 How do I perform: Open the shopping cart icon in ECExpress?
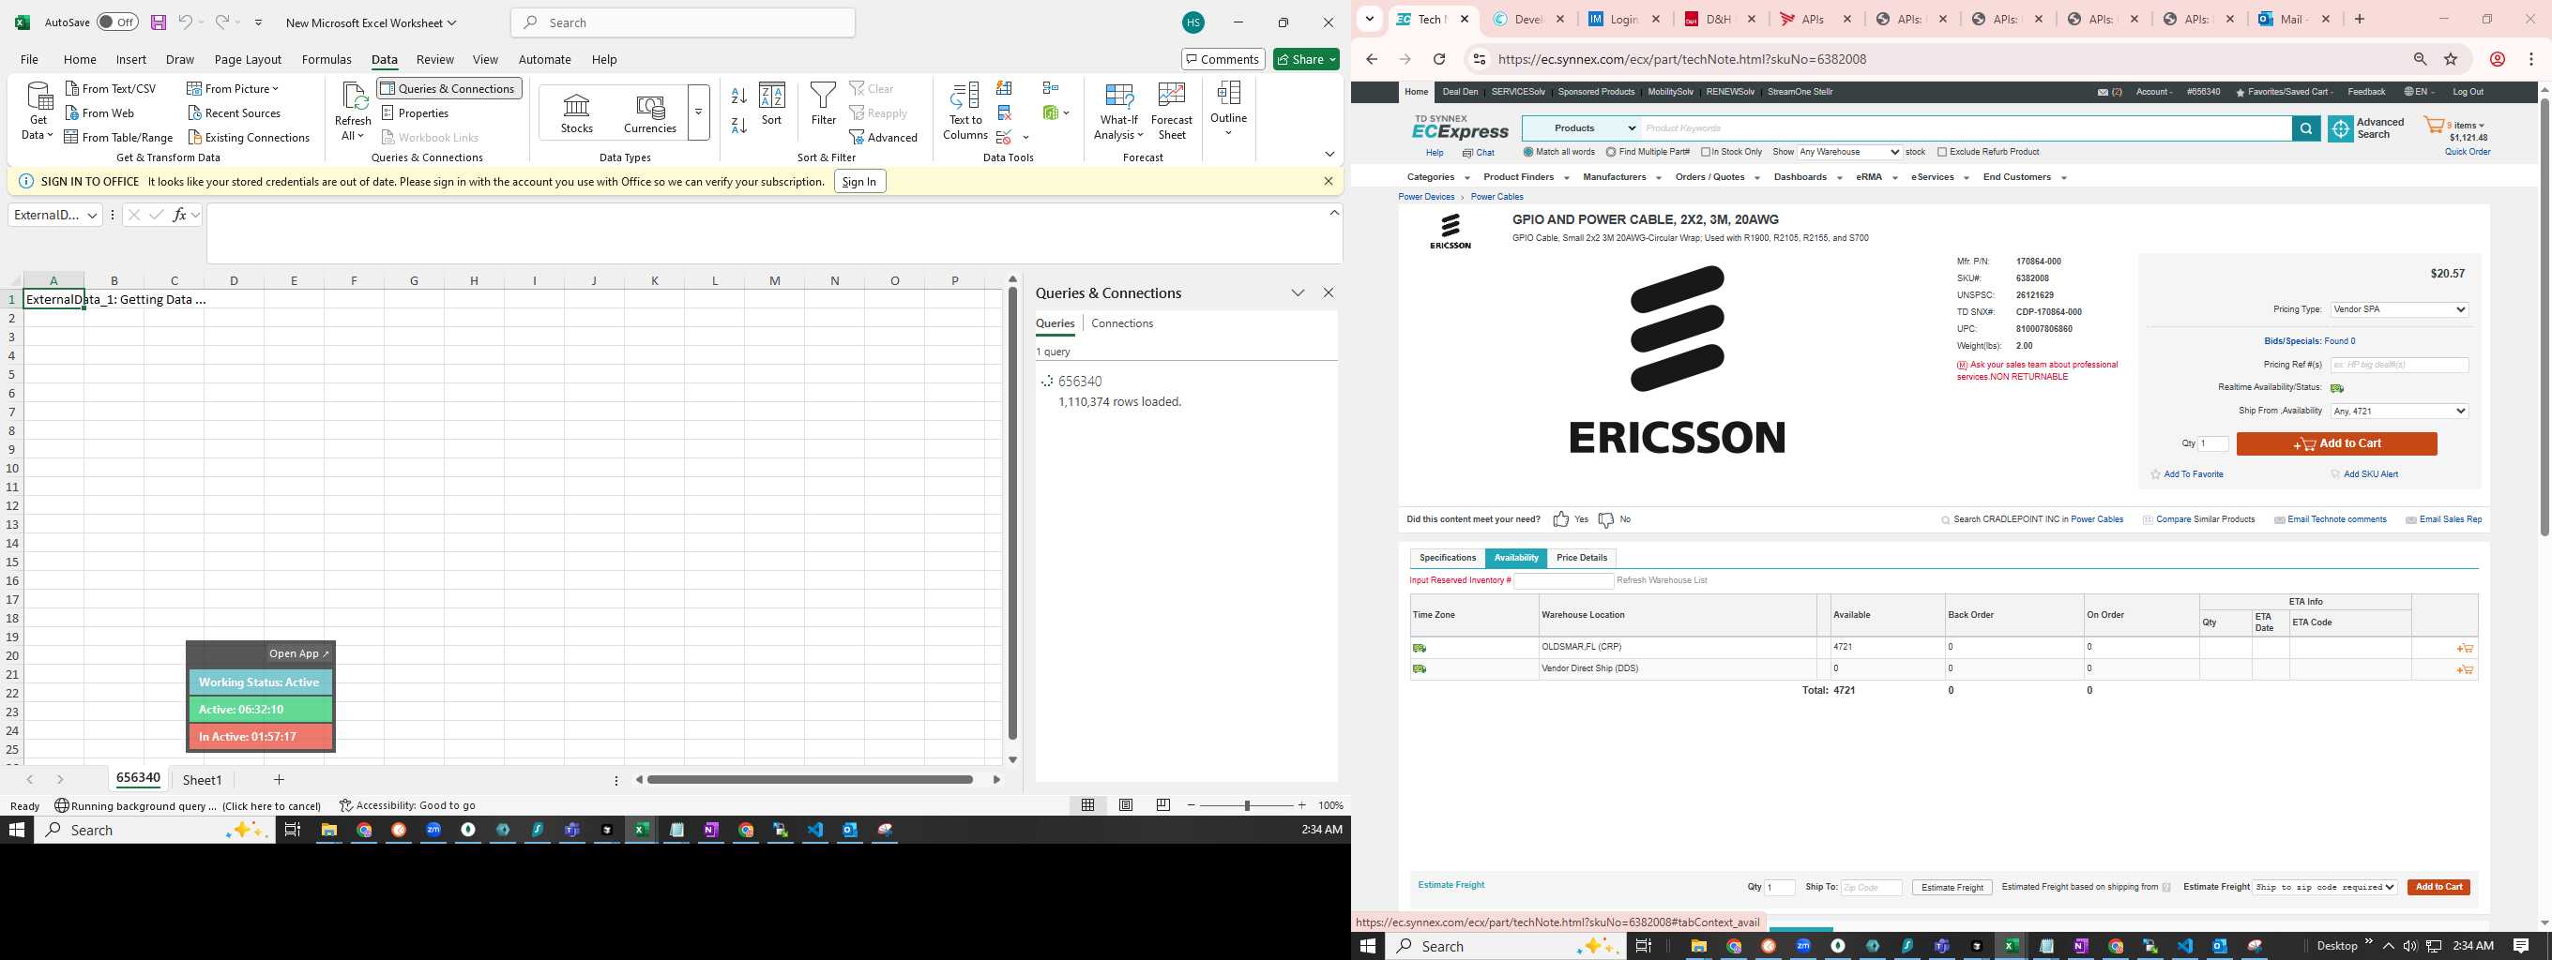pos(2434,126)
